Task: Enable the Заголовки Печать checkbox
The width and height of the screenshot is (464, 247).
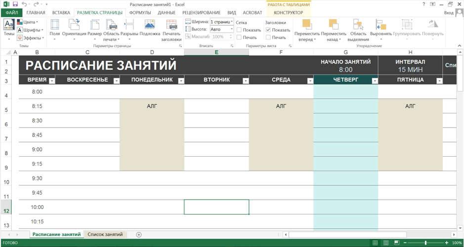Action: tap(268, 37)
